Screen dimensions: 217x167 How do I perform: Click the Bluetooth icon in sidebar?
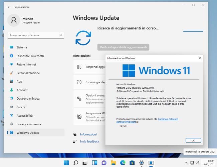(12, 56)
